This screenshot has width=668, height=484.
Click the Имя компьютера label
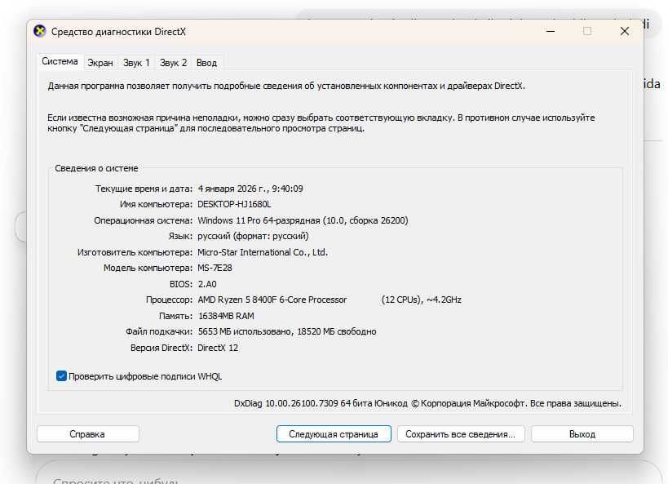point(156,204)
